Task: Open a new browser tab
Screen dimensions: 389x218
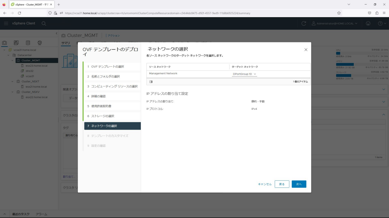Action: pyautogui.click(x=59, y=5)
